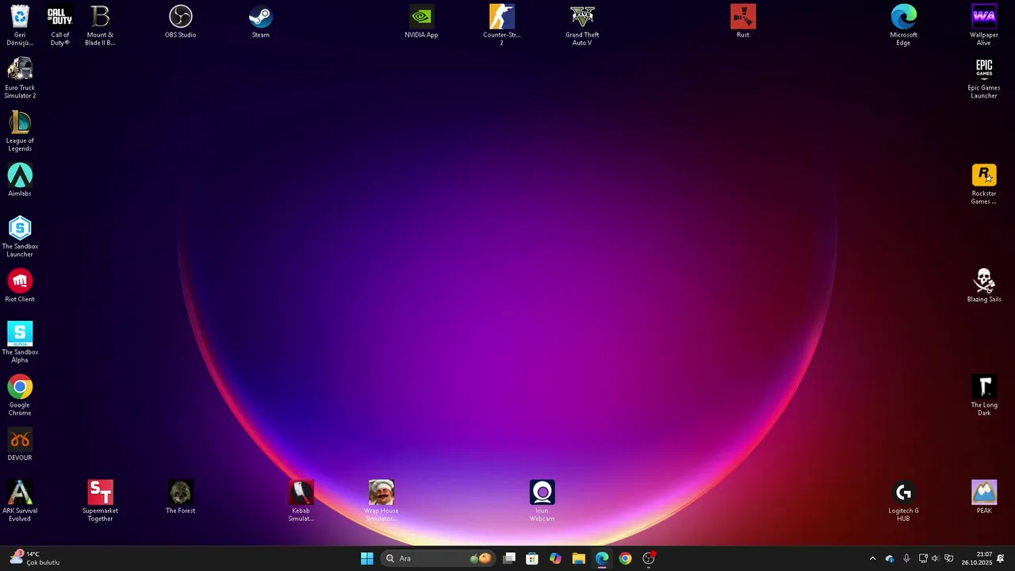1015x571 pixels.
Task: Select the Rust game icon
Action: (x=743, y=21)
